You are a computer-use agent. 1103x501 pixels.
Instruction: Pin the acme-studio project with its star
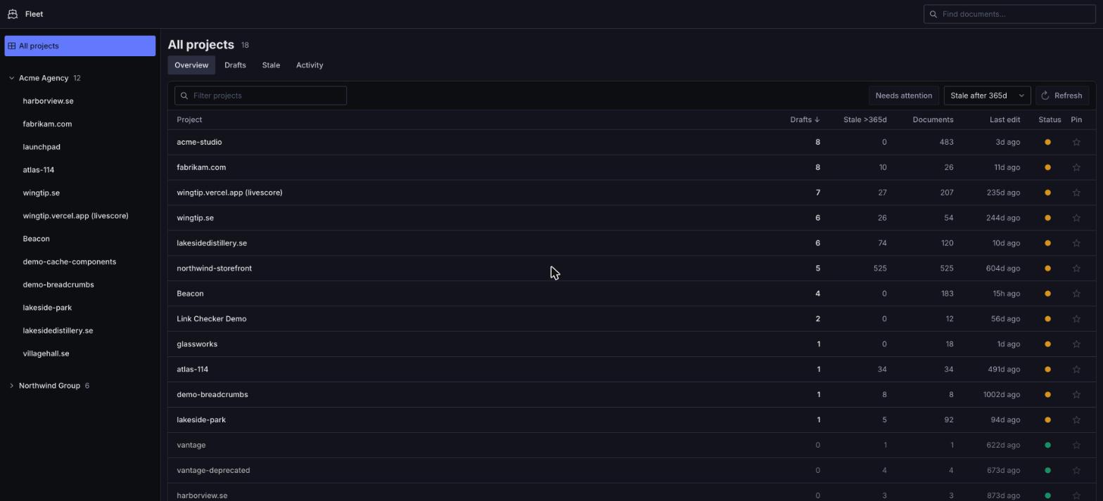(x=1076, y=142)
